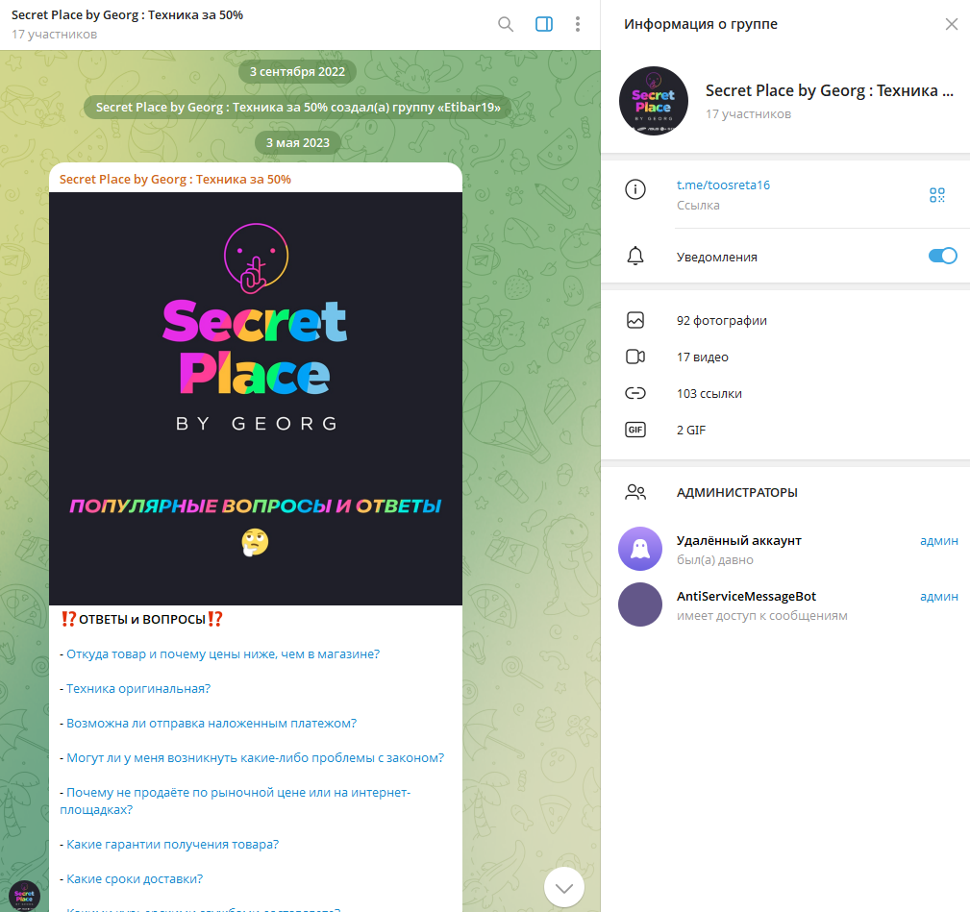
Task: Open AntiServiceMessageBot admin profile
Action: (x=785, y=604)
